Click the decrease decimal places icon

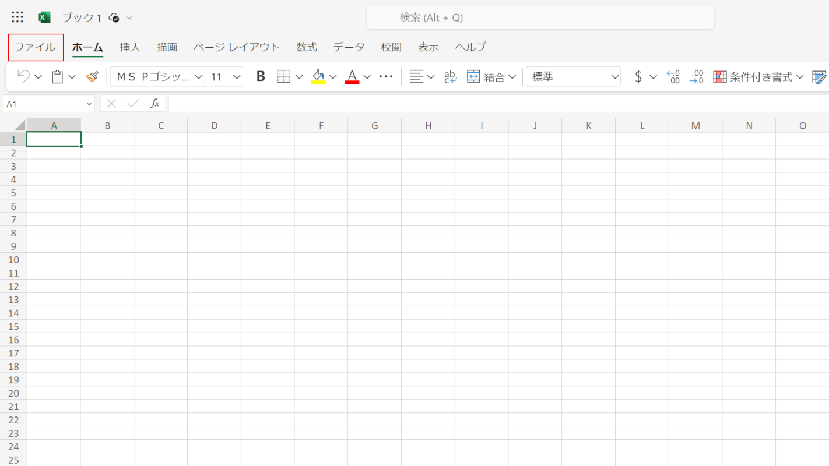coord(696,76)
